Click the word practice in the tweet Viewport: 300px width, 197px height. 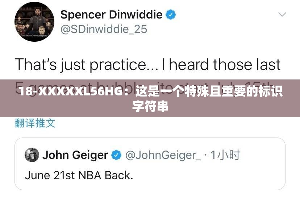click(x=124, y=65)
